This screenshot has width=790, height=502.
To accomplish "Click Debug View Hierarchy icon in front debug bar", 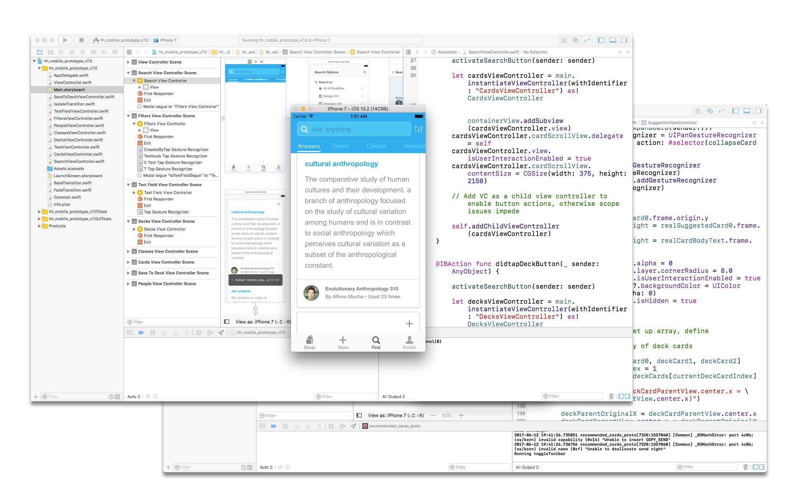I will click(199, 332).
